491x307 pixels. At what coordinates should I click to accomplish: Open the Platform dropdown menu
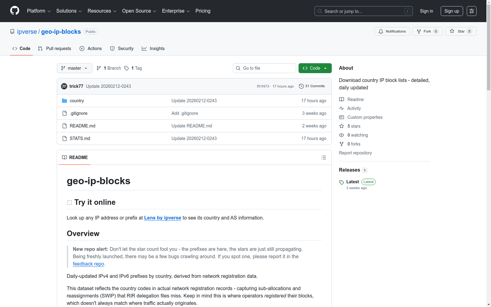click(39, 11)
